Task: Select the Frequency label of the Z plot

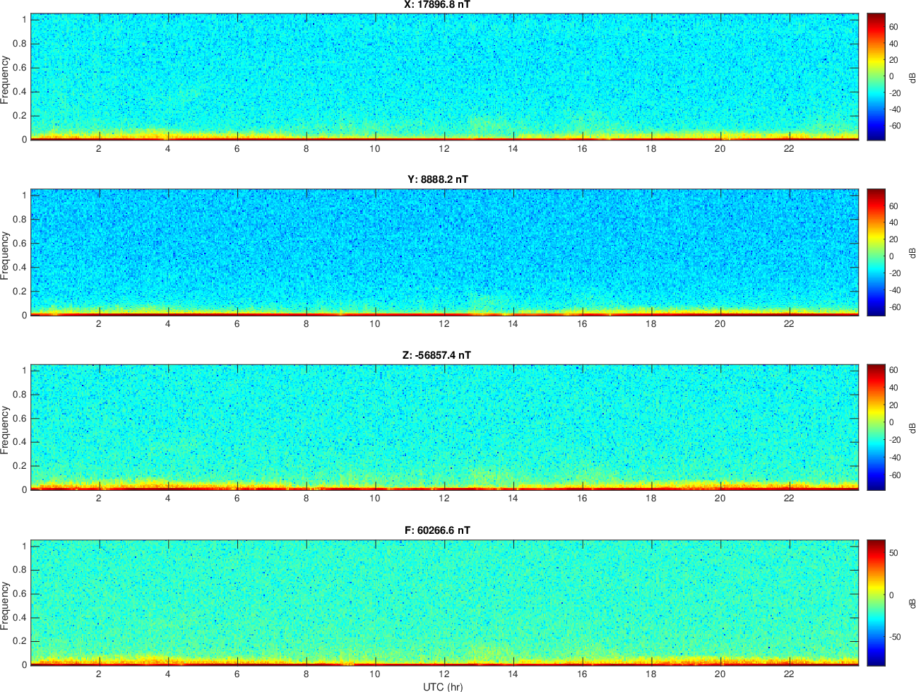Action: (x=6, y=429)
